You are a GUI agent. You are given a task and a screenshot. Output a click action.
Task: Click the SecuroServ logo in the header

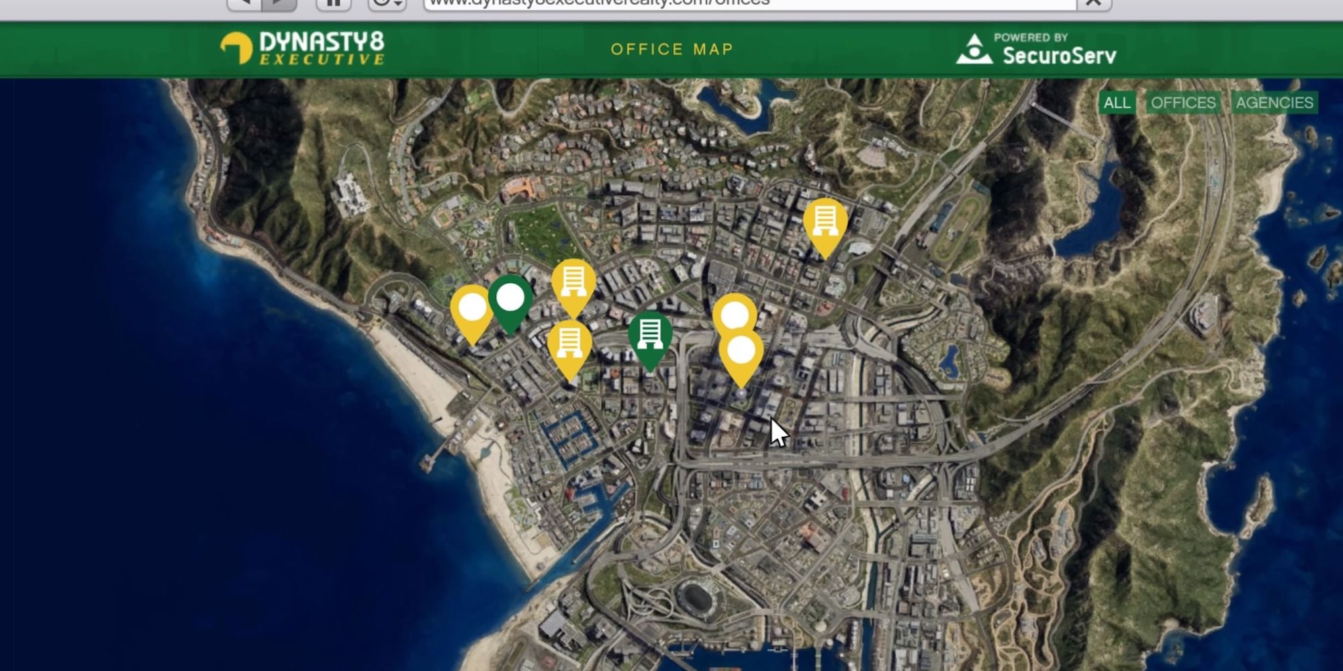tap(1036, 49)
